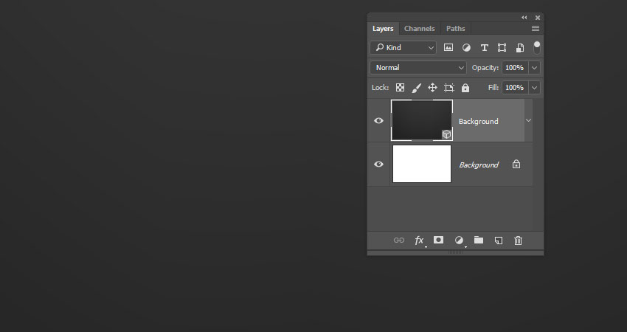627x332 pixels.
Task: Click the link layers icon
Action: [398, 240]
